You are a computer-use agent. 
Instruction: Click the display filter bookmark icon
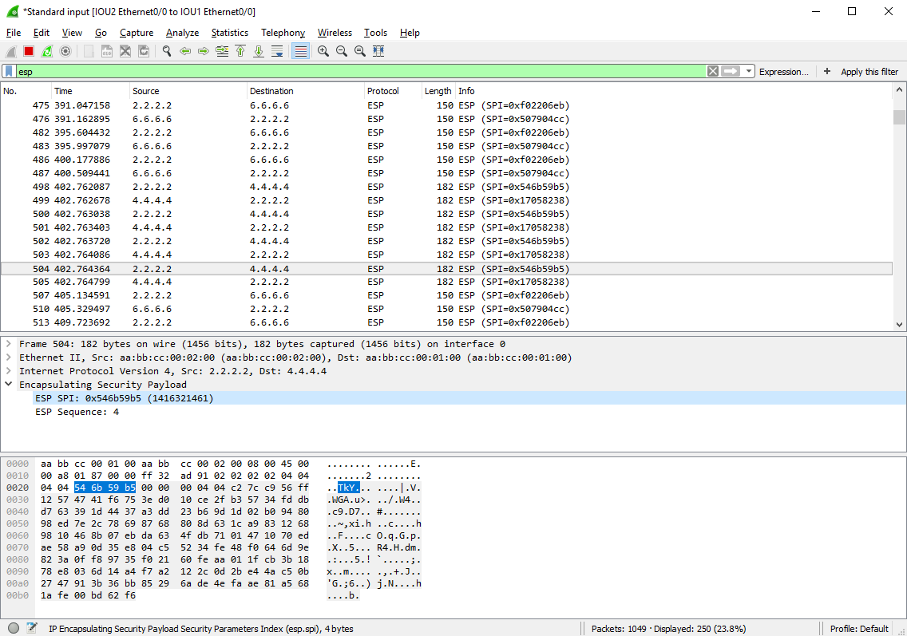(9, 71)
